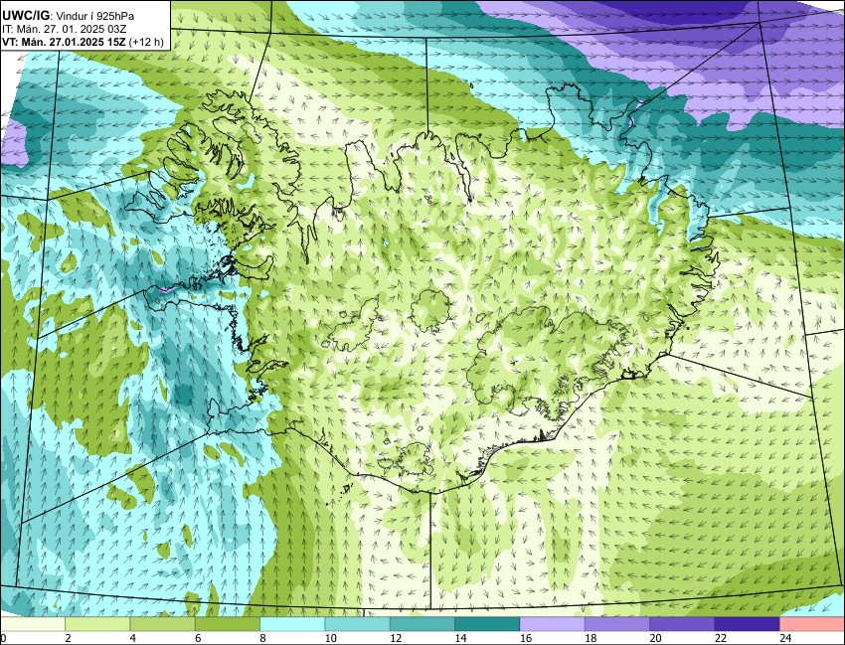Click the teal 12–14 legend swatch

[422, 624]
